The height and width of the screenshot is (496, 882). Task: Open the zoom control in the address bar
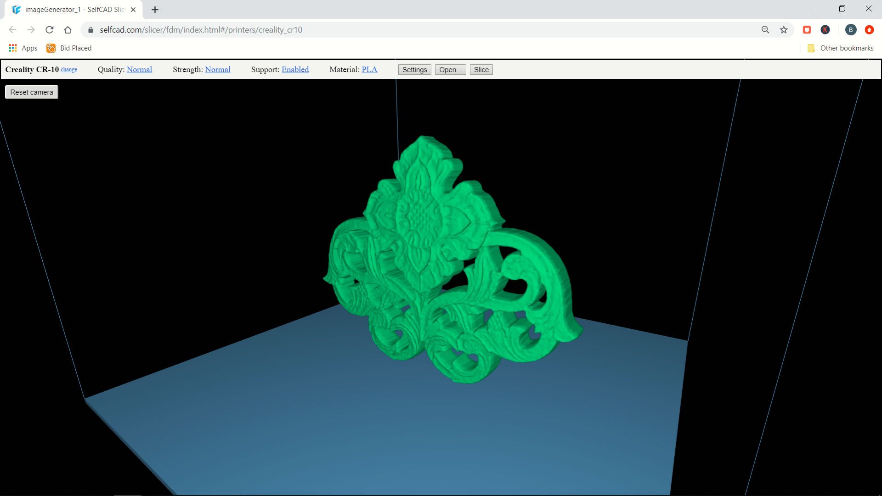[x=764, y=29]
